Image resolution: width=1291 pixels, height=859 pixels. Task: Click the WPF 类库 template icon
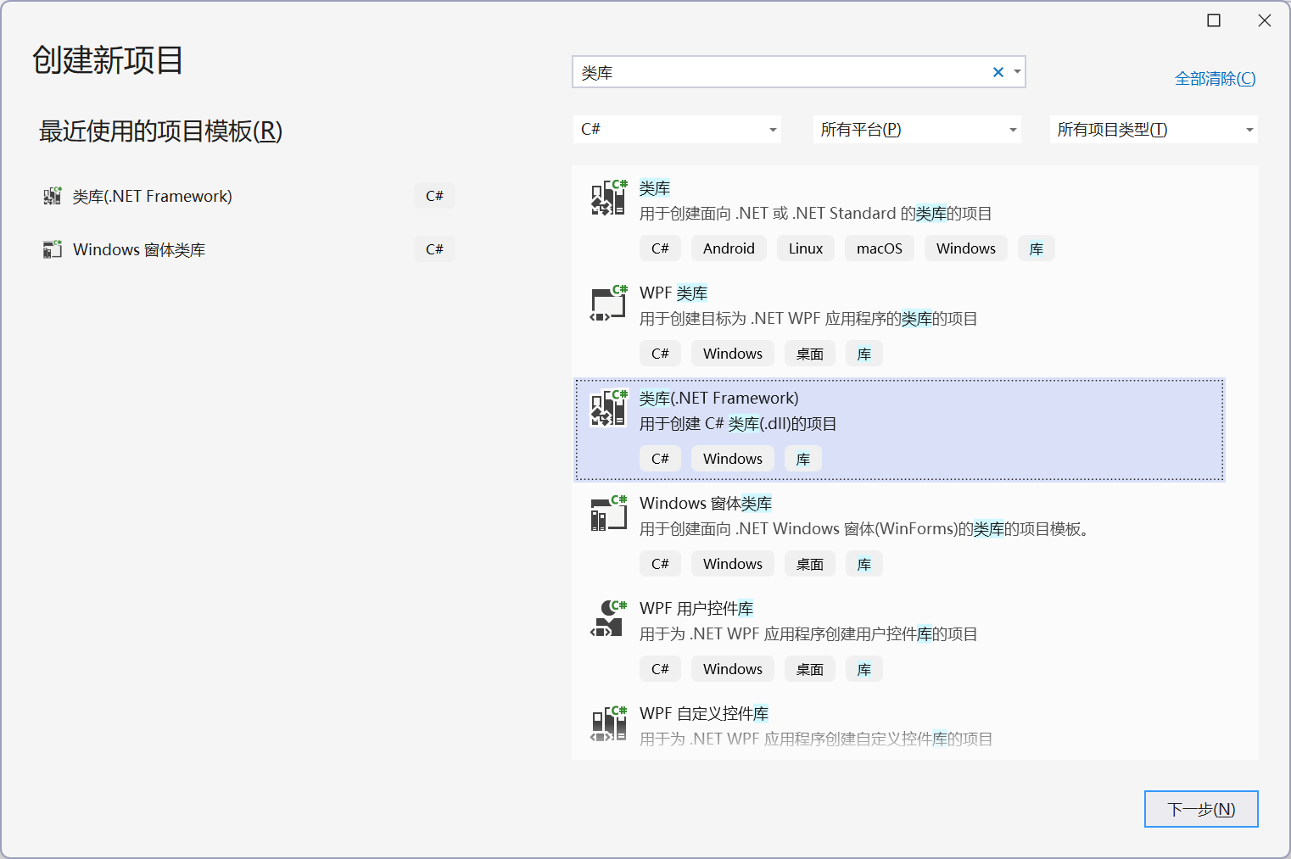point(607,304)
